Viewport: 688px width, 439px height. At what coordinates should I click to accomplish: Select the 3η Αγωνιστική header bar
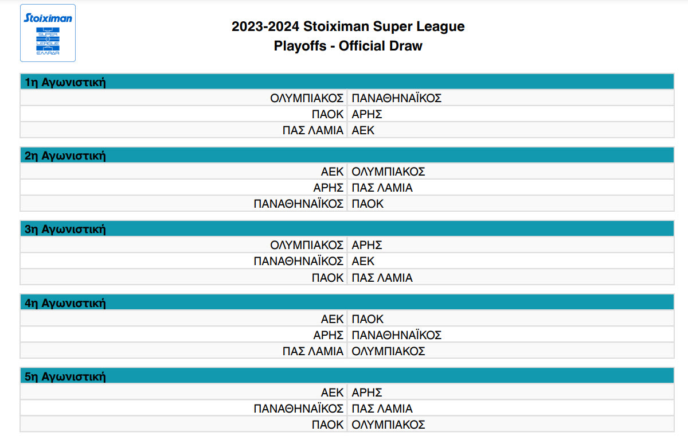click(x=347, y=229)
